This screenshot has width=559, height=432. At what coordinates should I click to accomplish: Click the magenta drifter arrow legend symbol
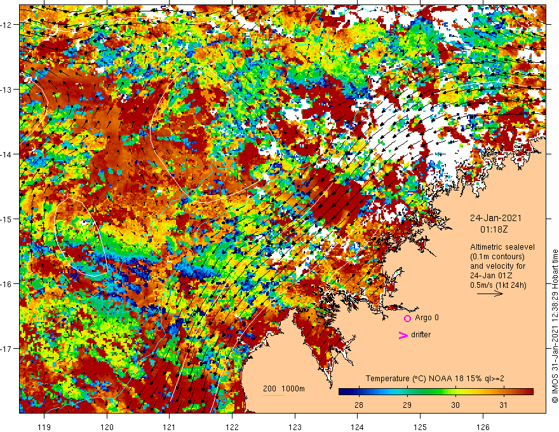[x=403, y=335]
